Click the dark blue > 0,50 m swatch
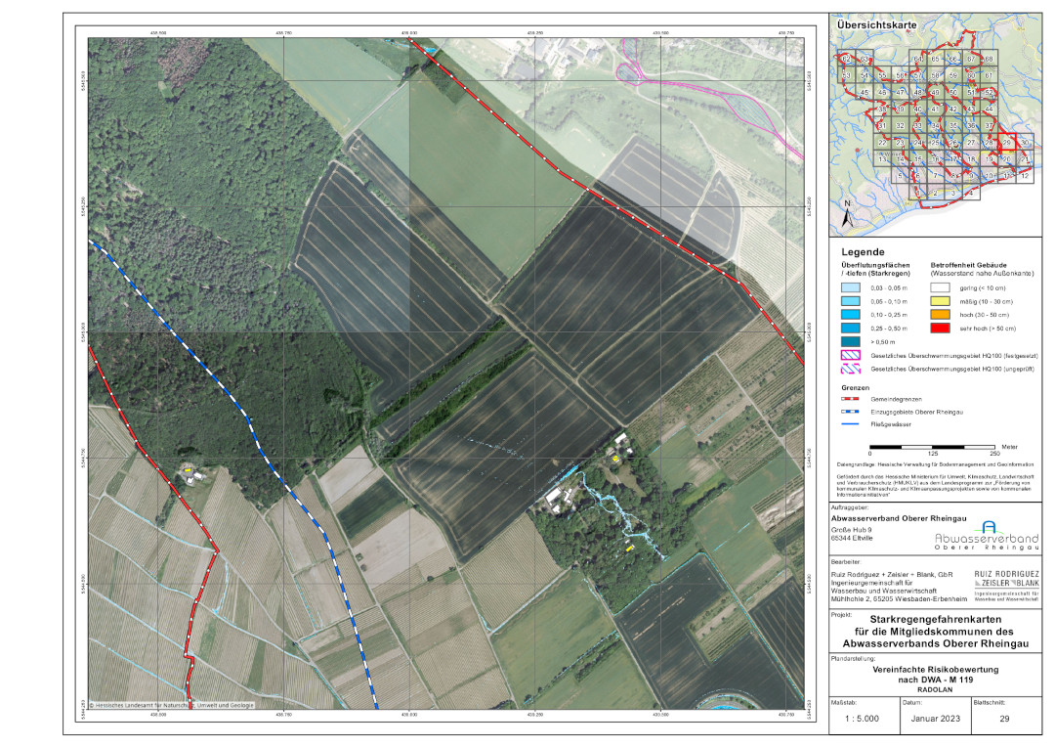This screenshot has width=1055, height=747. point(854,343)
